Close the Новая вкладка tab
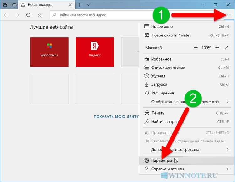Image resolution: width=235 pixels, height=182 pixels. (x=70, y=5)
